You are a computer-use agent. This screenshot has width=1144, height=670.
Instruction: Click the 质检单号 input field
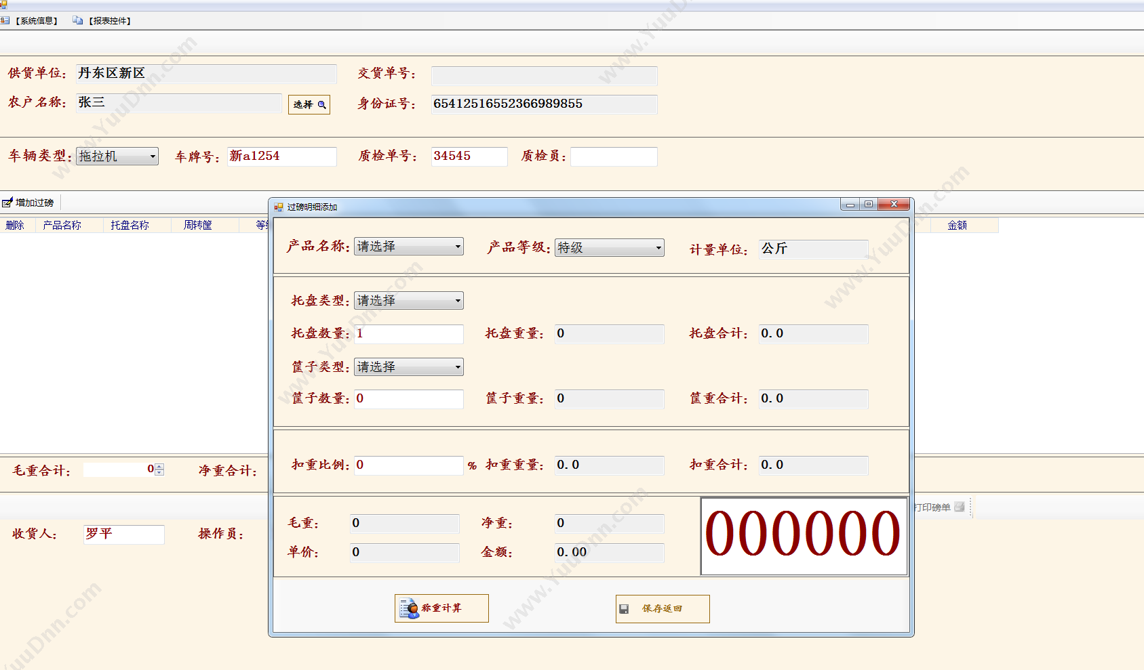pyautogui.click(x=469, y=156)
